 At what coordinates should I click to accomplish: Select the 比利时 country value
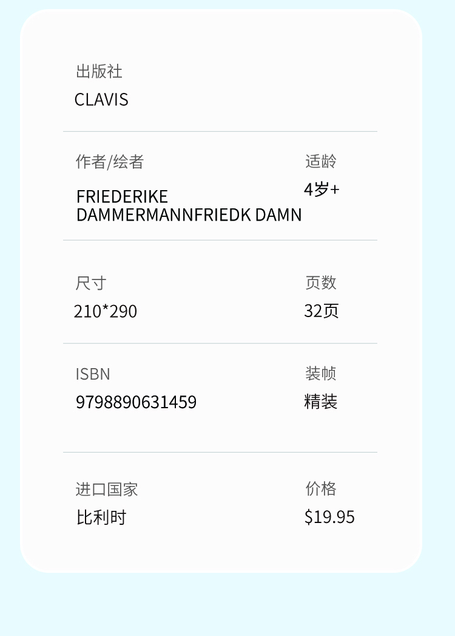(101, 518)
